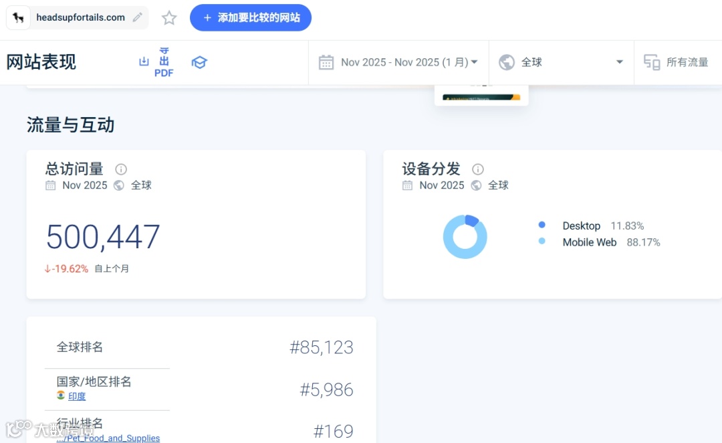Click globe icon under 设备分发 heading
Image resolution: width=722 pixels, height=443 pixels.
tap(476, 185)
